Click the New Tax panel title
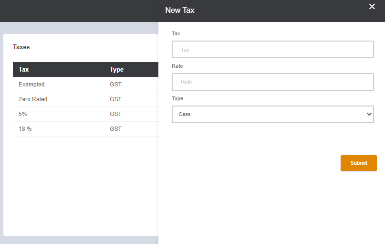This screenshot has width=385, height=244. (x=180, y=11)
